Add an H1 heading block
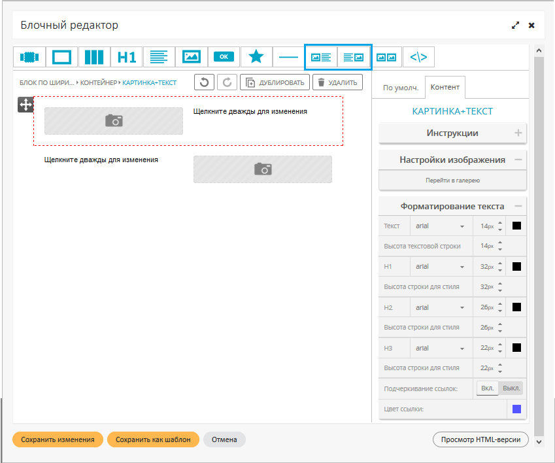Screen dimensions: 555x463 click(127, 57)
